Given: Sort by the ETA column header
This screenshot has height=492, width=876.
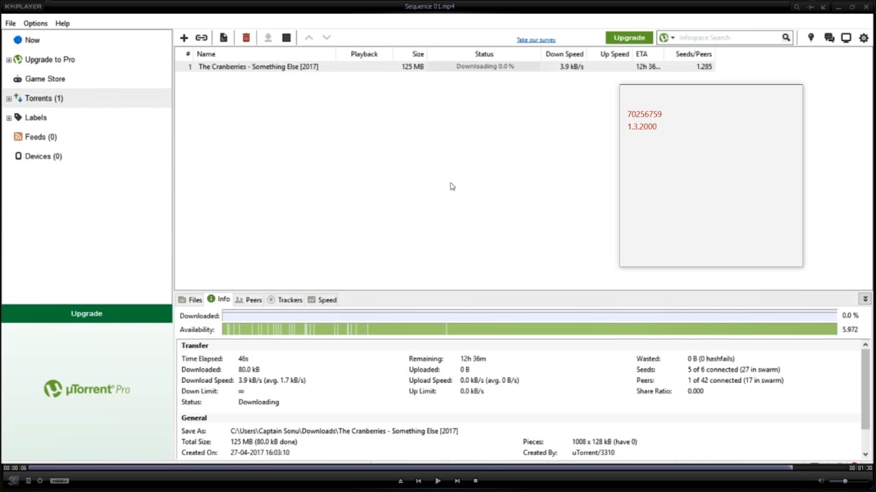Looking at the screenshot, I should click(x=648, y=54).
